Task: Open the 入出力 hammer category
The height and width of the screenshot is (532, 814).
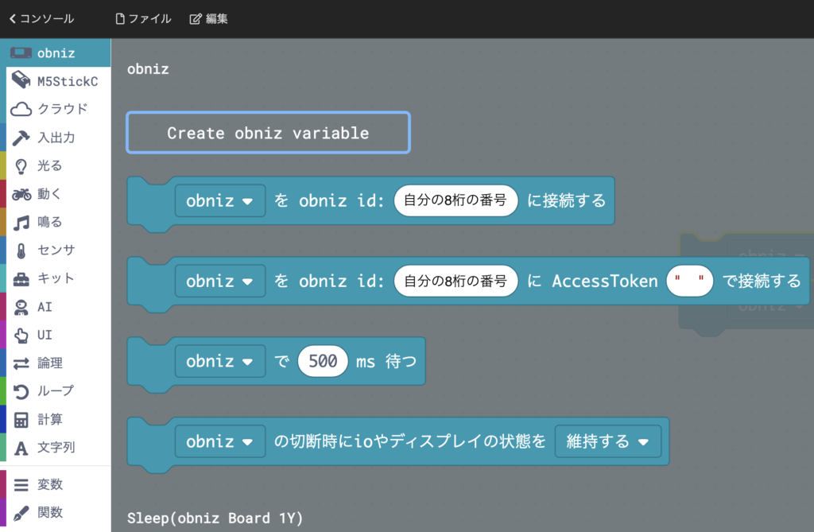Action: pyautogui.click(x=56, y=138)
